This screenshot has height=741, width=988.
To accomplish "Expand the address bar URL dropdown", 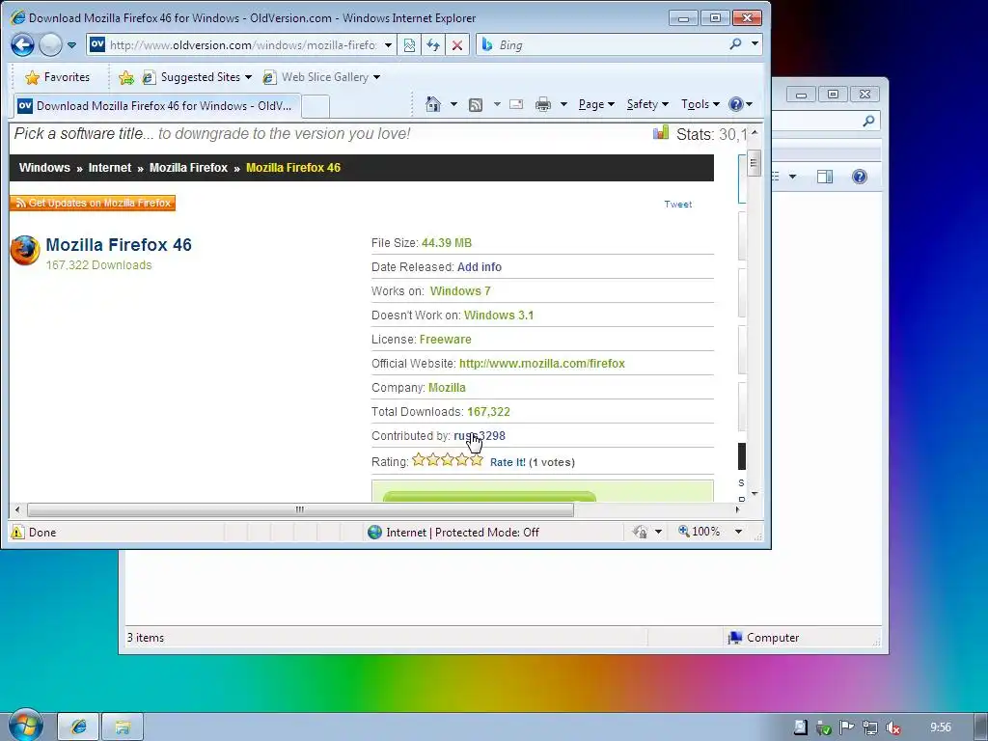I will (x=388, y=45).
